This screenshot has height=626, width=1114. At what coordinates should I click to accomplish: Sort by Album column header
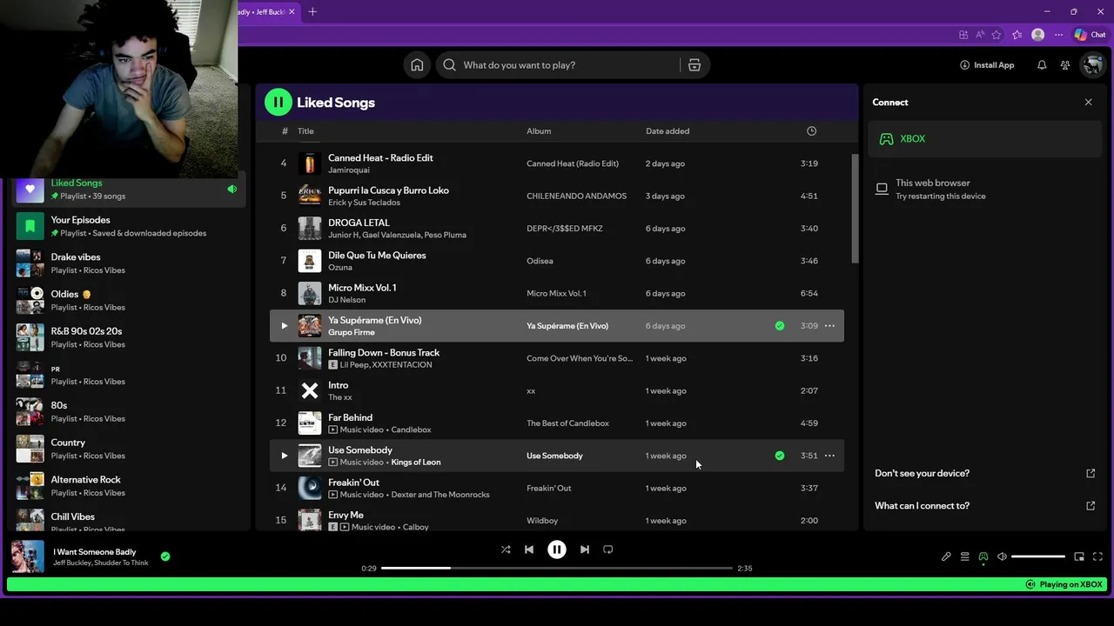click(539, 131)
